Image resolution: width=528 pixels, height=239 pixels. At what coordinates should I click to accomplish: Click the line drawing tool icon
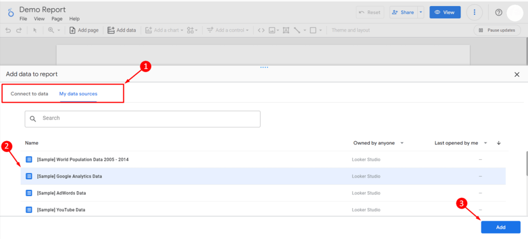point(297,30)
